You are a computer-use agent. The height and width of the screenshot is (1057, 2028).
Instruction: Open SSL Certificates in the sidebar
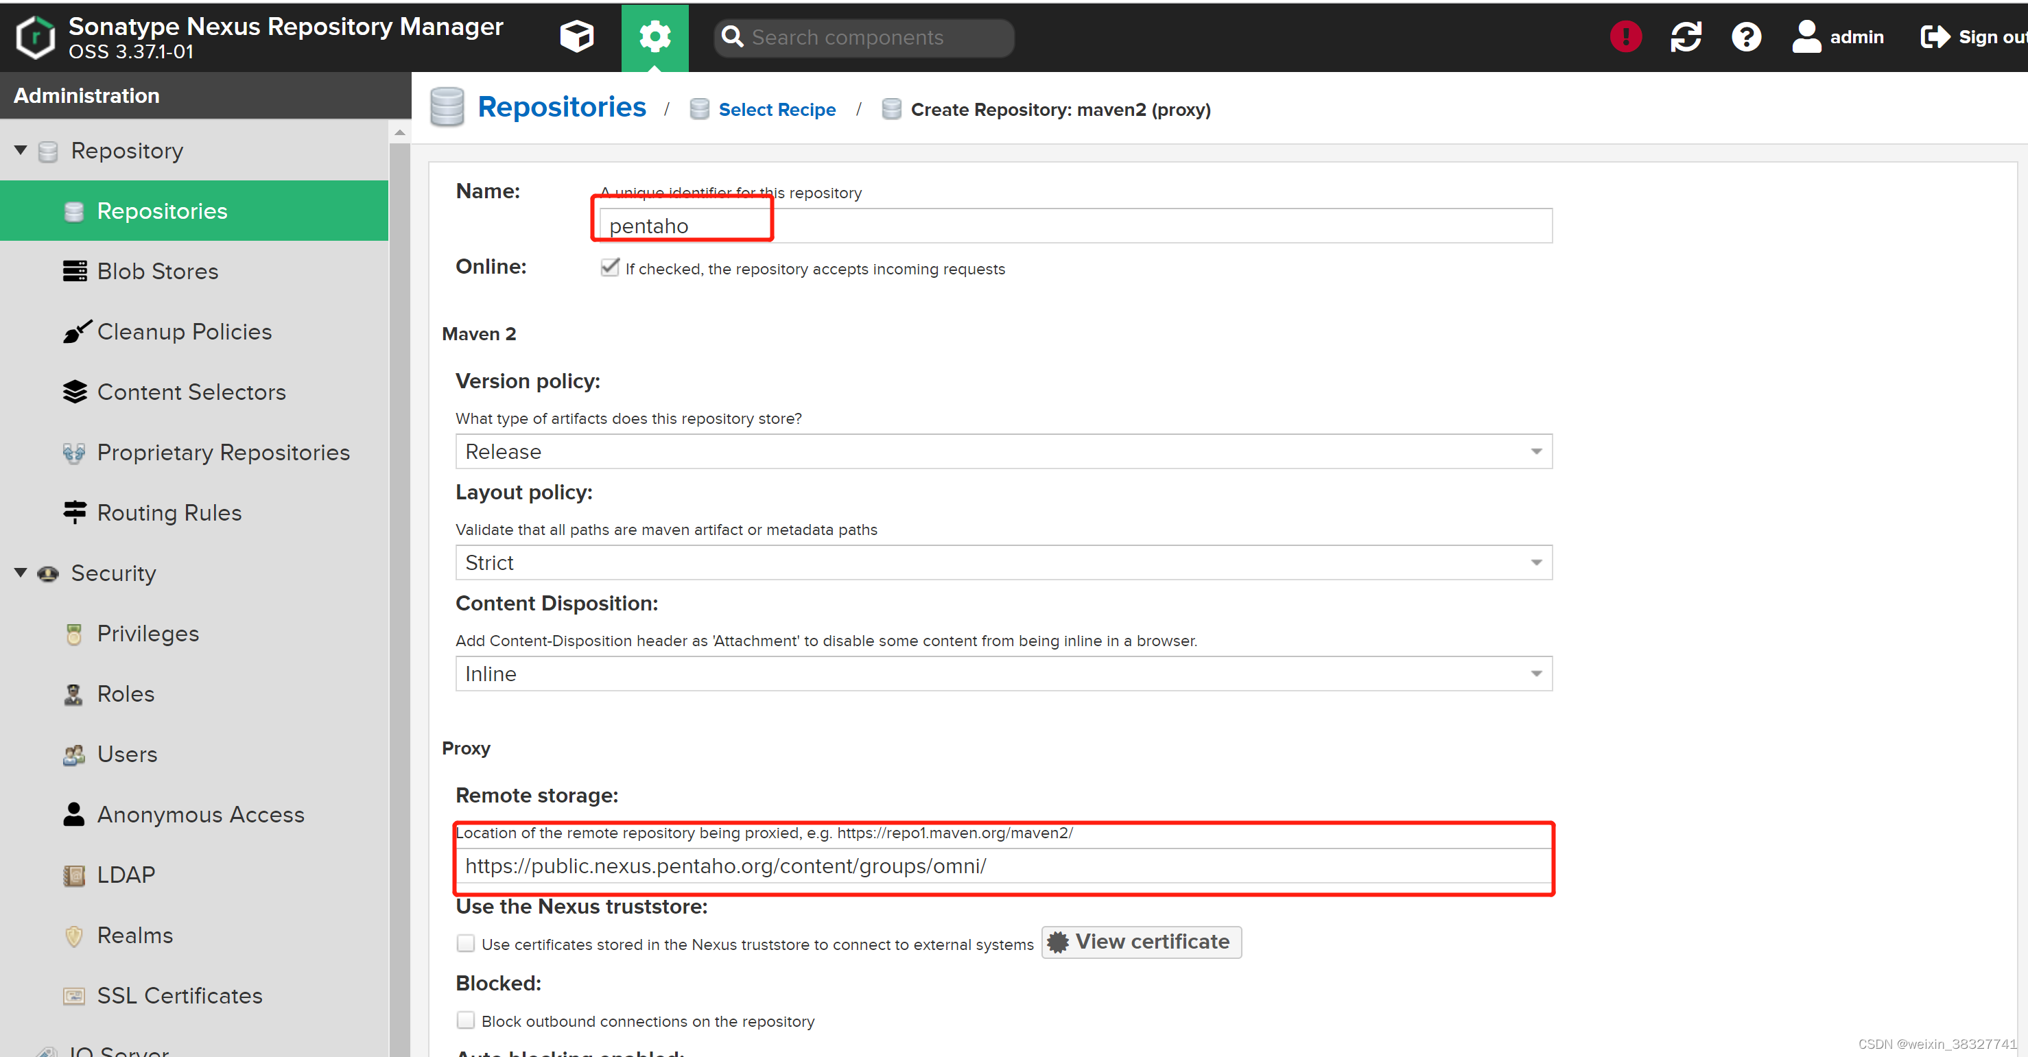pos(193,996)
